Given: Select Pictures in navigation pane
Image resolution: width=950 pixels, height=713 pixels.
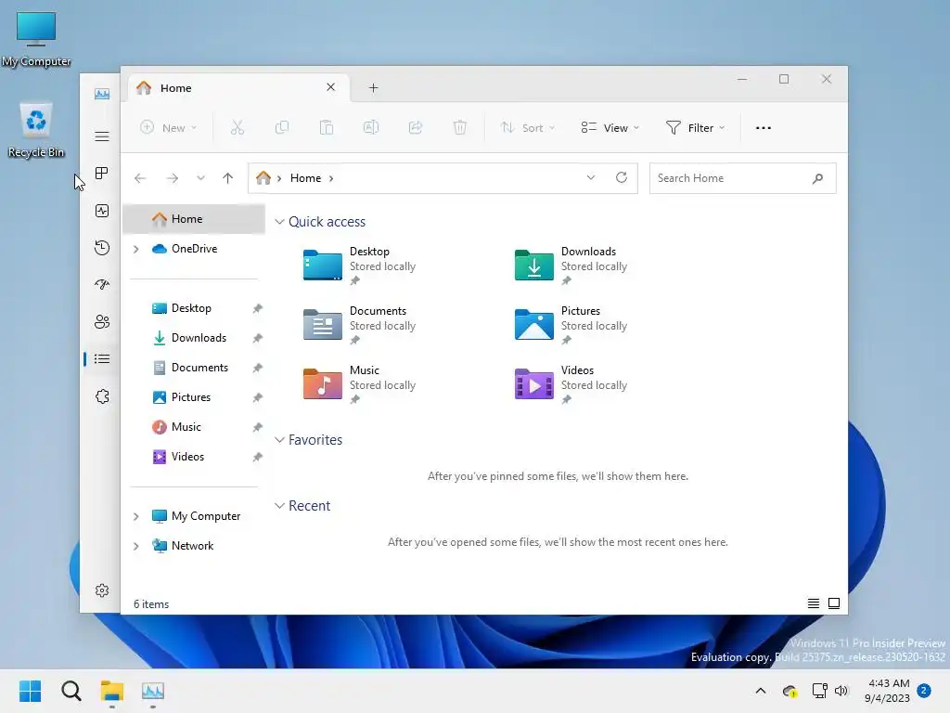Looking at the screenshot, I should (194, 397).
